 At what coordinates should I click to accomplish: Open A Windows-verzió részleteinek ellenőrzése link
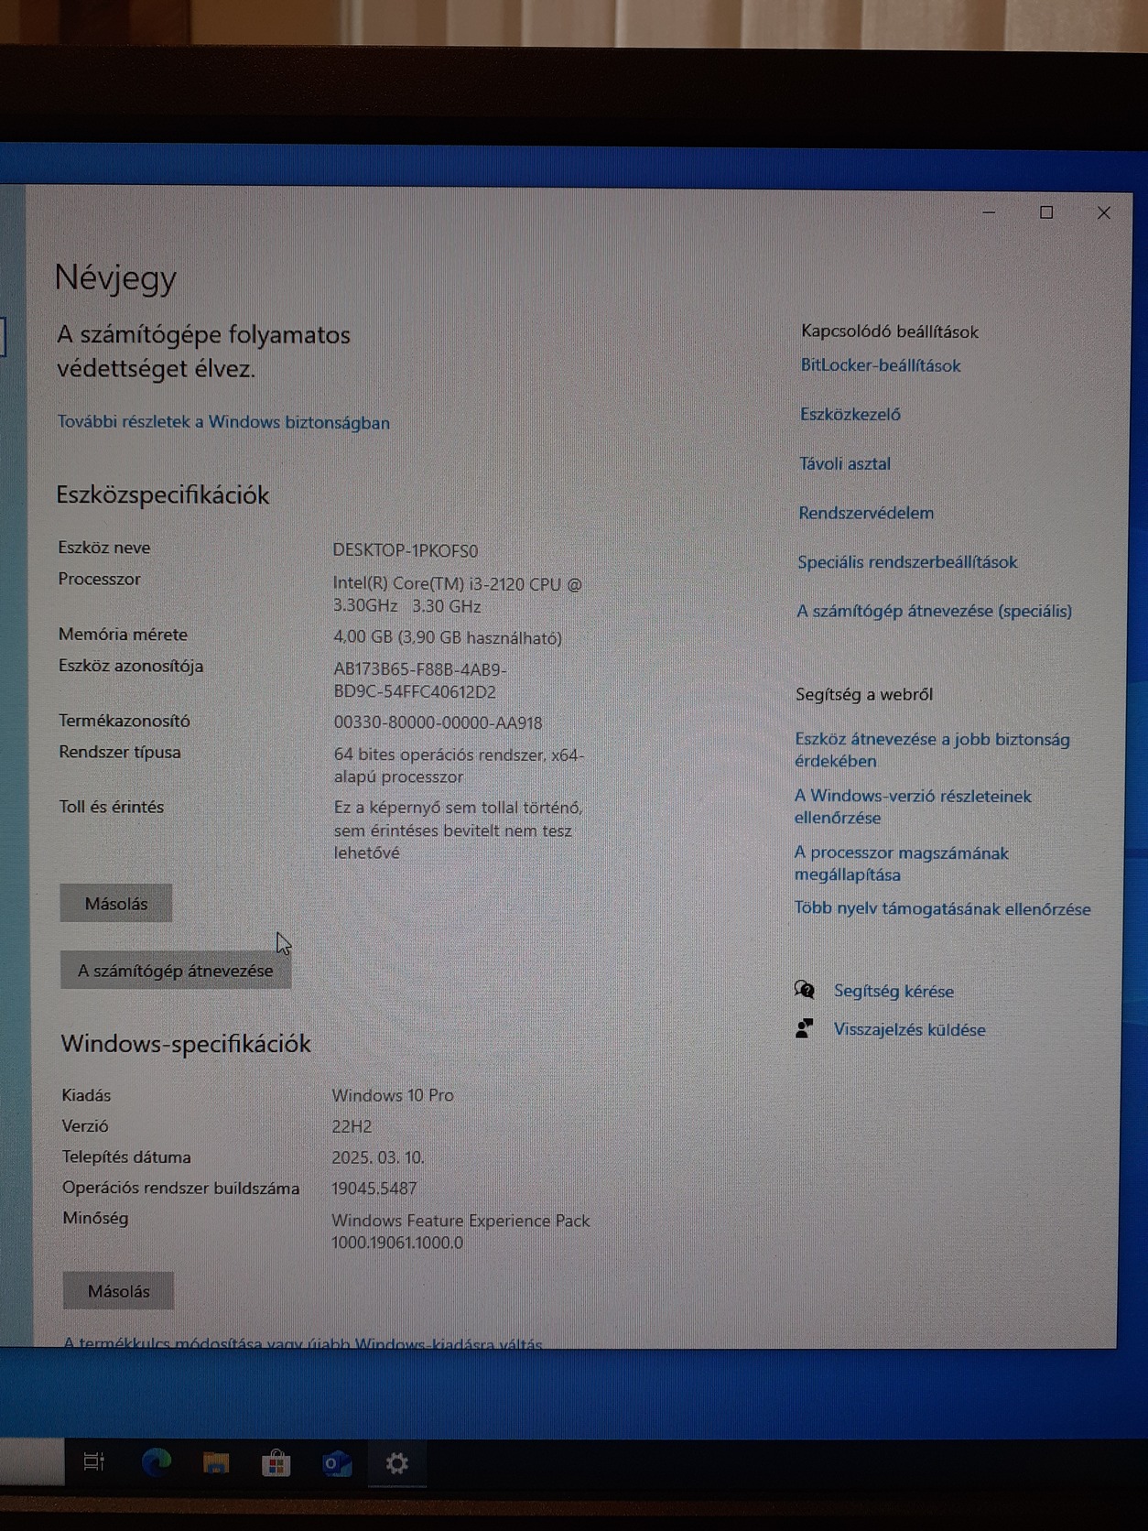[913, 807]
